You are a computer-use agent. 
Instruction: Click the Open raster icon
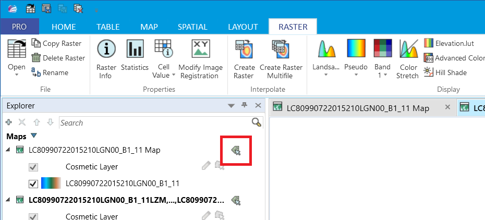[x=17, y=49]
